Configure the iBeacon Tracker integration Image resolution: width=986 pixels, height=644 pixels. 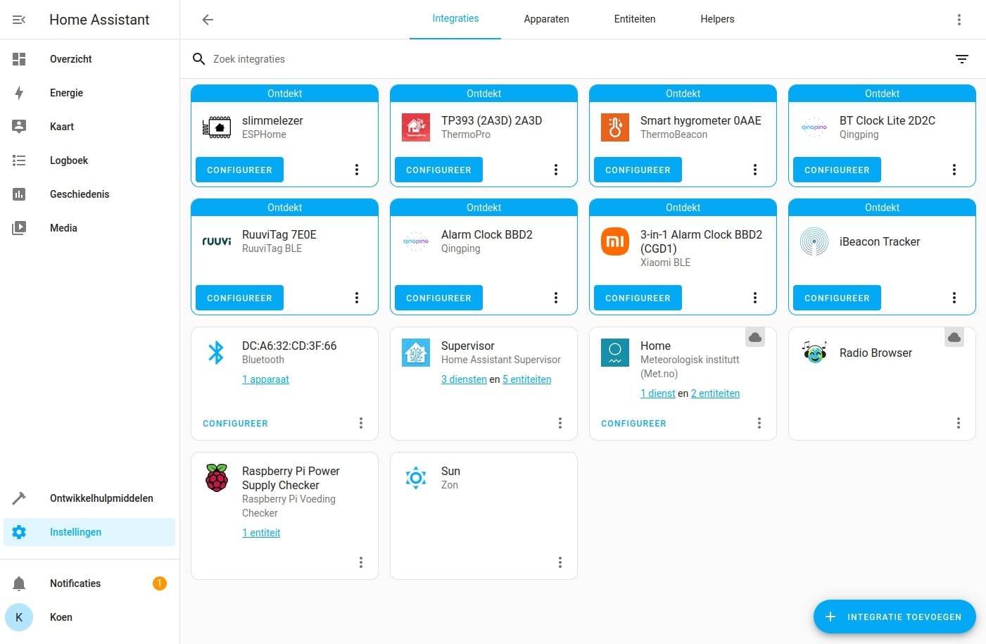(x=837, y=298)
